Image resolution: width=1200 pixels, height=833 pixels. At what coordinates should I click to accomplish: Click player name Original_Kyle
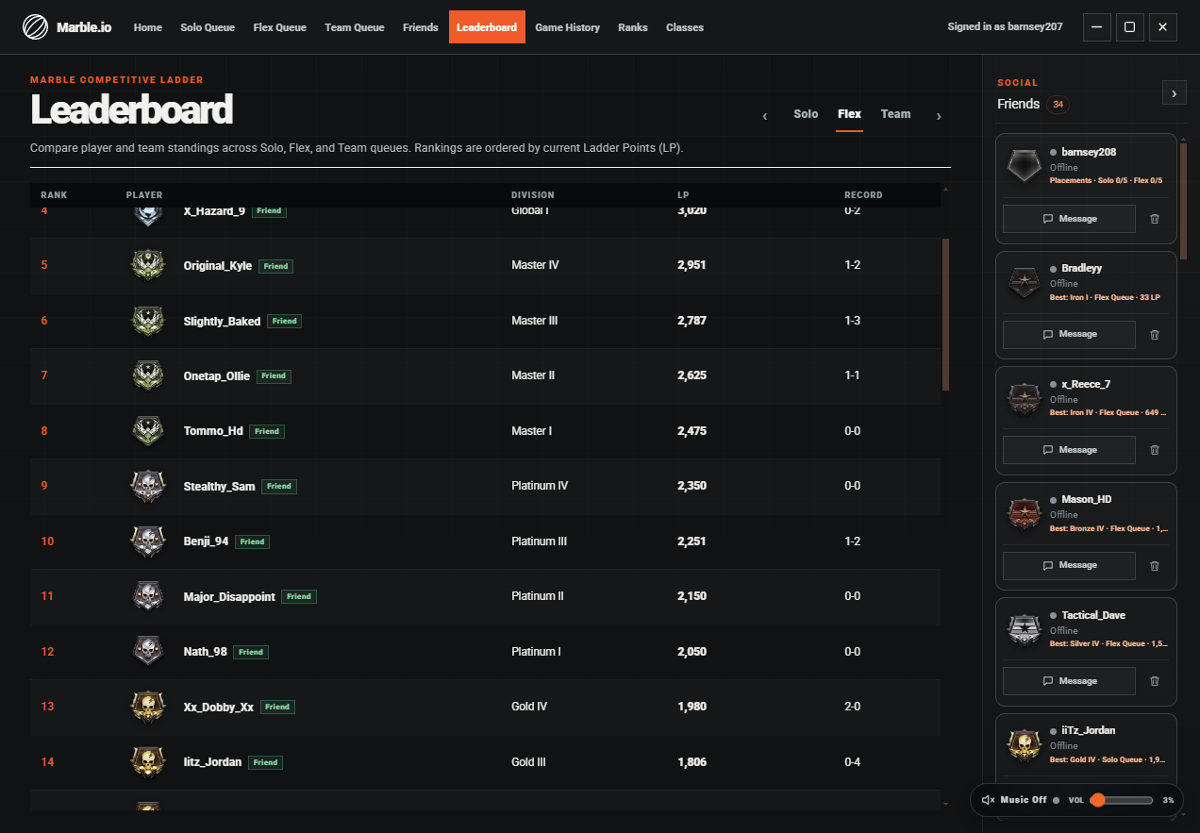[218, 266]
